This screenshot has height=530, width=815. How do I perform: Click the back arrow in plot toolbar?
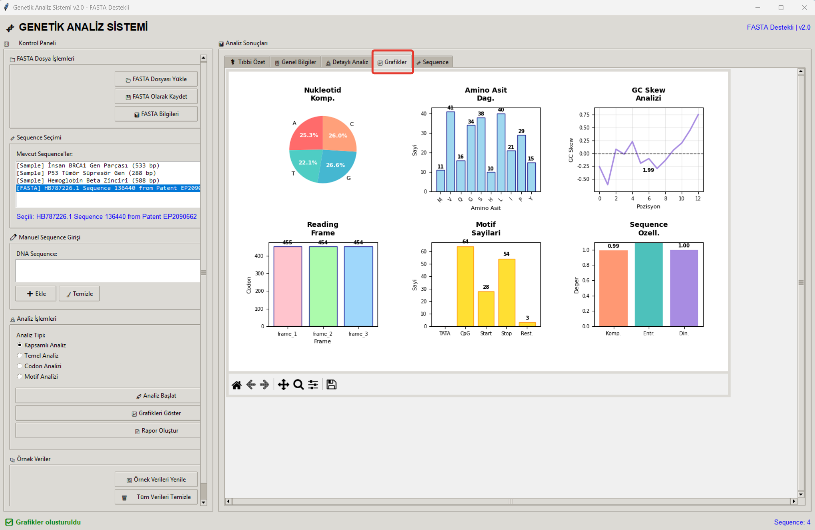tap(251, 385)
